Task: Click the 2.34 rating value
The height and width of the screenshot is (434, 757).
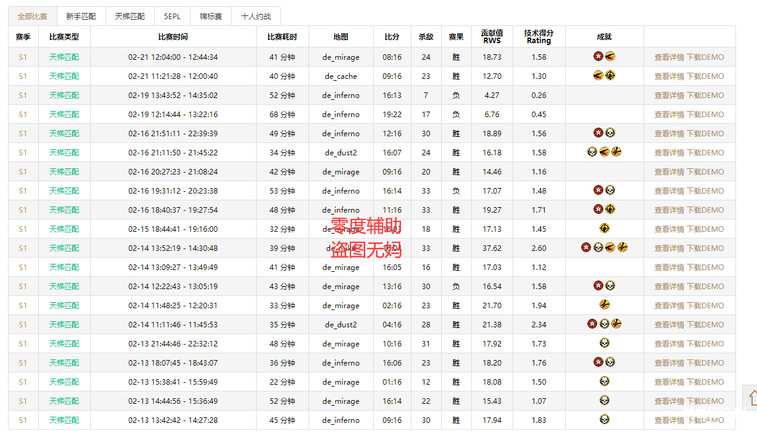Action: click(x=539, y=325)
